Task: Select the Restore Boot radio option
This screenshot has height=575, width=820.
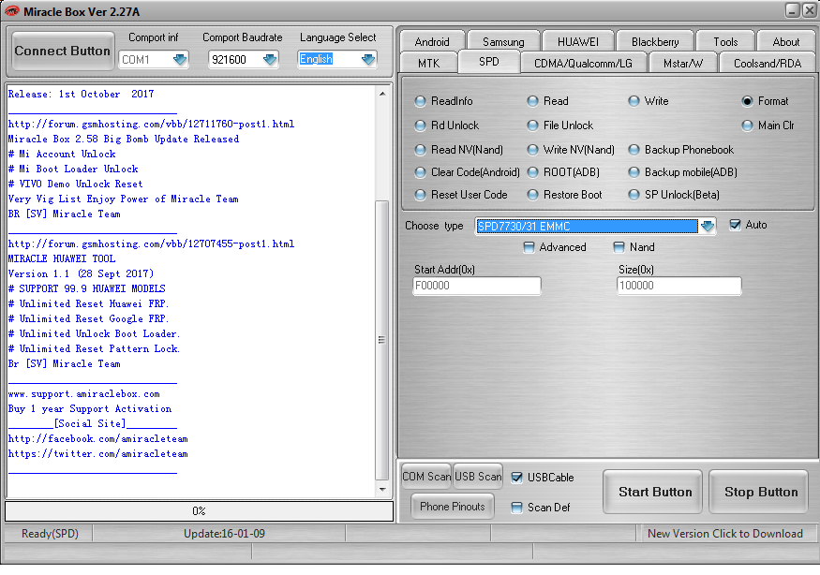Action: coord(532,195)
